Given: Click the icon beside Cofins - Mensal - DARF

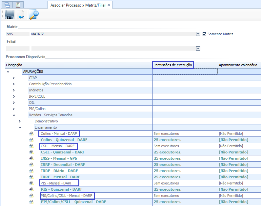Looking at the screenshot, I should point(31,134).
